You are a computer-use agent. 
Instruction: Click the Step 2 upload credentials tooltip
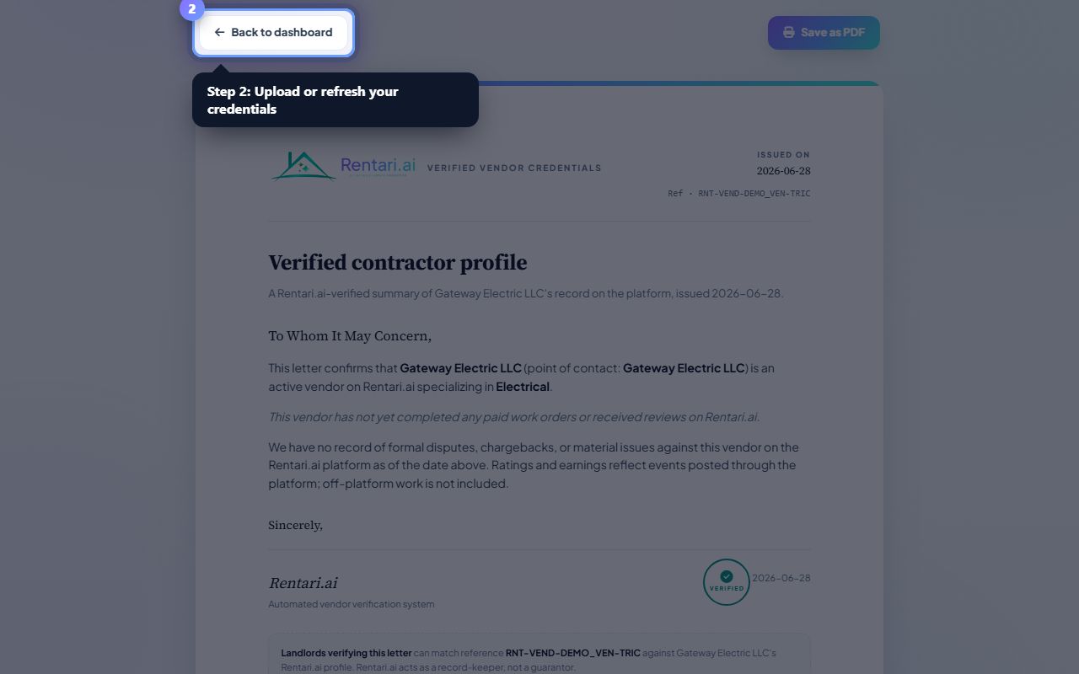click(336, 99)
